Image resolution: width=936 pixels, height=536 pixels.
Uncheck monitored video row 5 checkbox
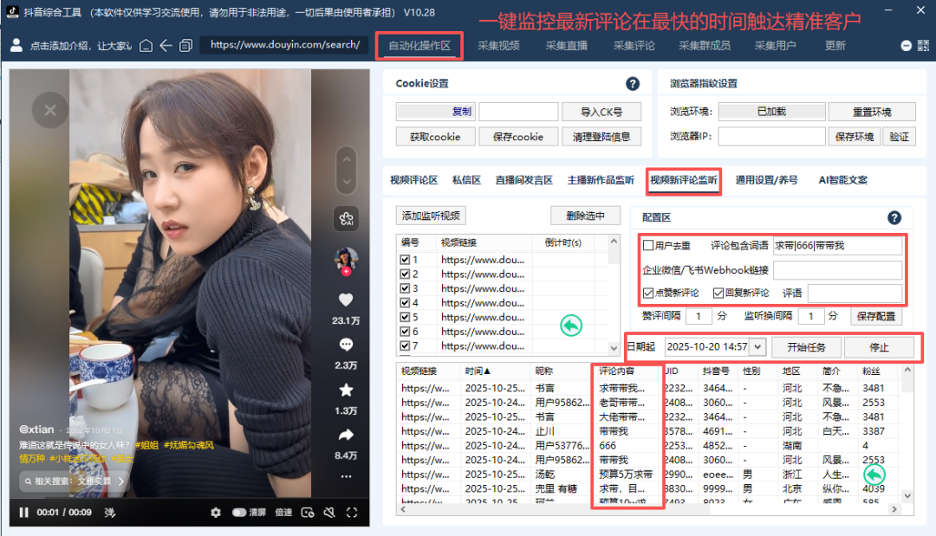coord(405,317)
